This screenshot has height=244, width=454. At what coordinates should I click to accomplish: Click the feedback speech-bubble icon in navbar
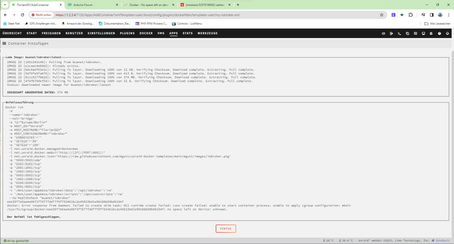[x=415, y=34]
